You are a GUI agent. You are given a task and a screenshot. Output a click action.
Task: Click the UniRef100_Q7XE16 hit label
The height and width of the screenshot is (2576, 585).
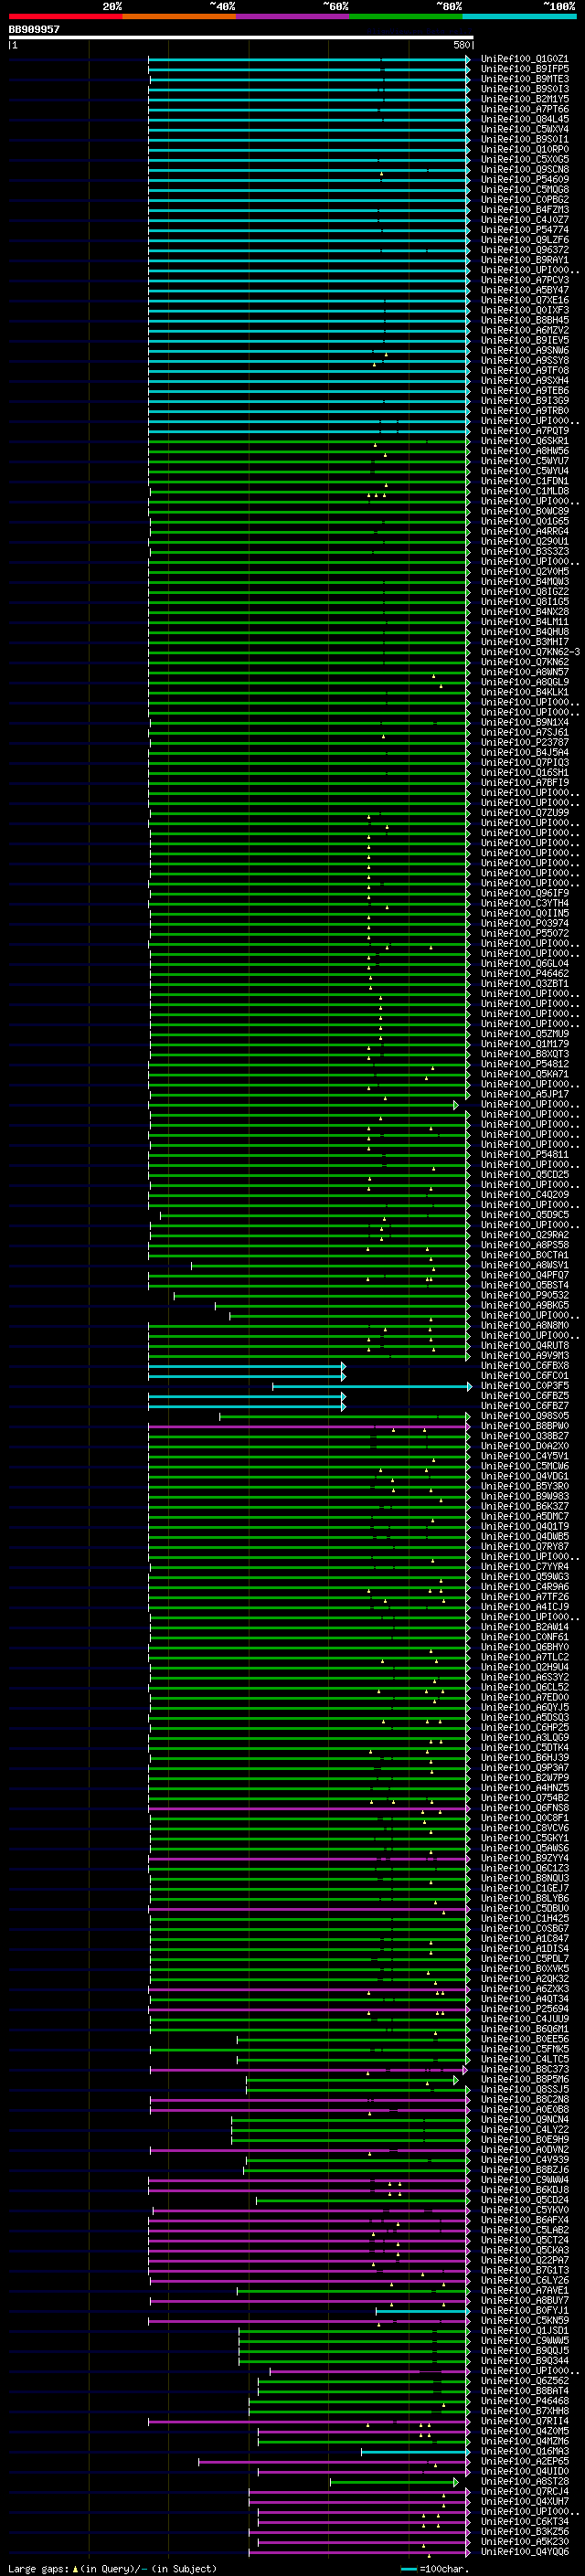(525, 300)
